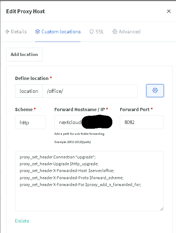Screen dimensions: 176x233
Task: Click the lightning bolt Details icon
Action: pyautogui.click(x=7, y=32)
